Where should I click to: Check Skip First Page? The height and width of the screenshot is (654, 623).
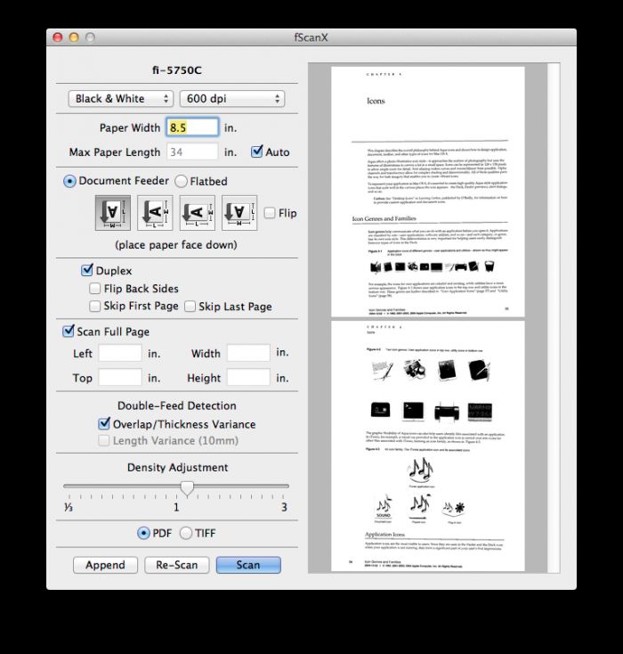(x=94, y=307)
